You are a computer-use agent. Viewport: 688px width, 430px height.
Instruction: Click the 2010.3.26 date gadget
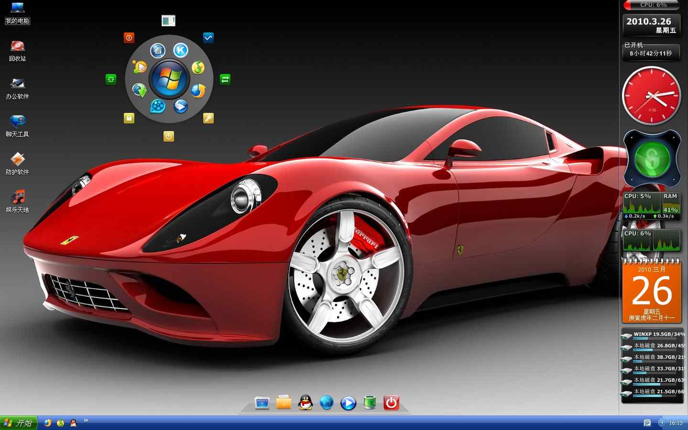[651, 25]
